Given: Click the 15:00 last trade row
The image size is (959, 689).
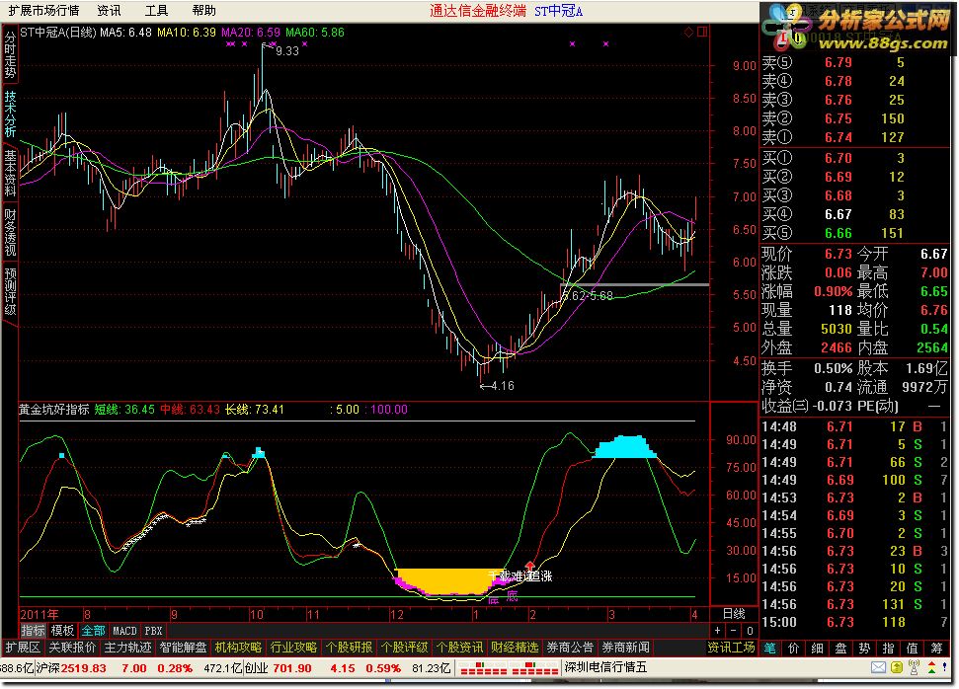Looking at the screenshot, I should (x=854, y=622).
